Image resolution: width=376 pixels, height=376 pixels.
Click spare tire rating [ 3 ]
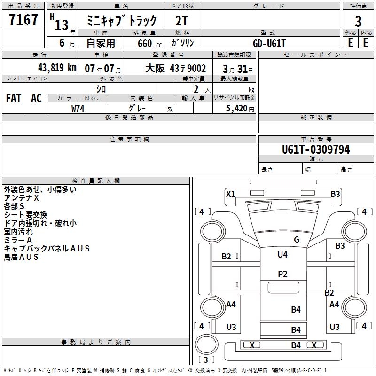(x=206, y=360)
